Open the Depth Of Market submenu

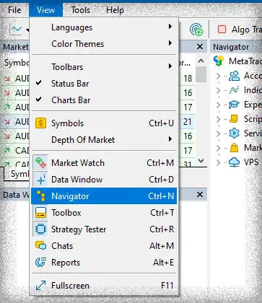point(104,140)
